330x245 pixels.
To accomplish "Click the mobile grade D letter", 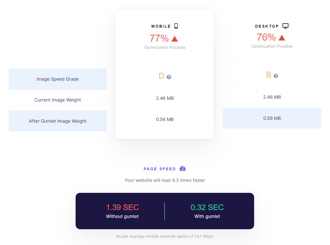I will pos(161,76).
